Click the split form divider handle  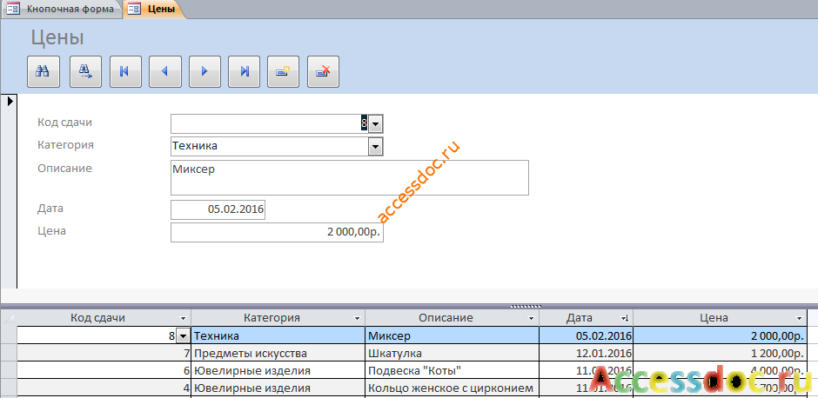526,306
